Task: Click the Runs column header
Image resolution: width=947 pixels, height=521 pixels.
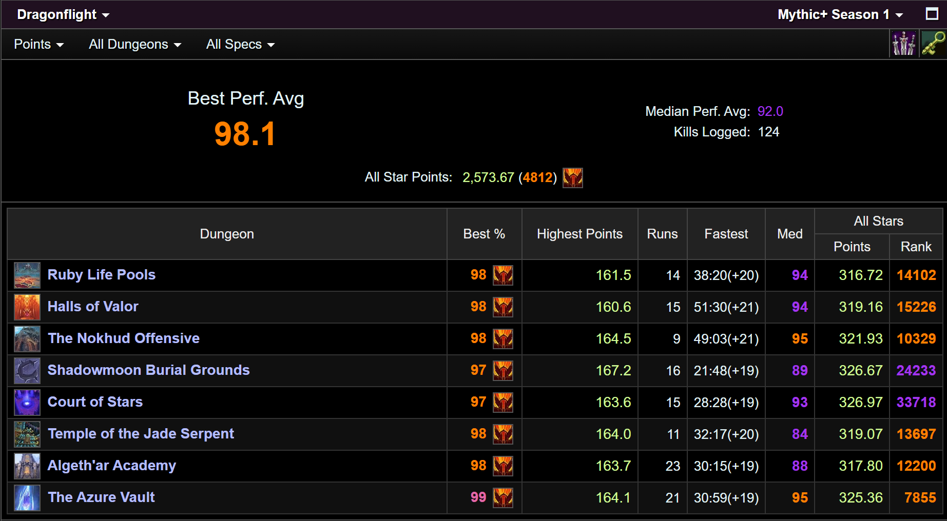Action: (x=662, y=234)
